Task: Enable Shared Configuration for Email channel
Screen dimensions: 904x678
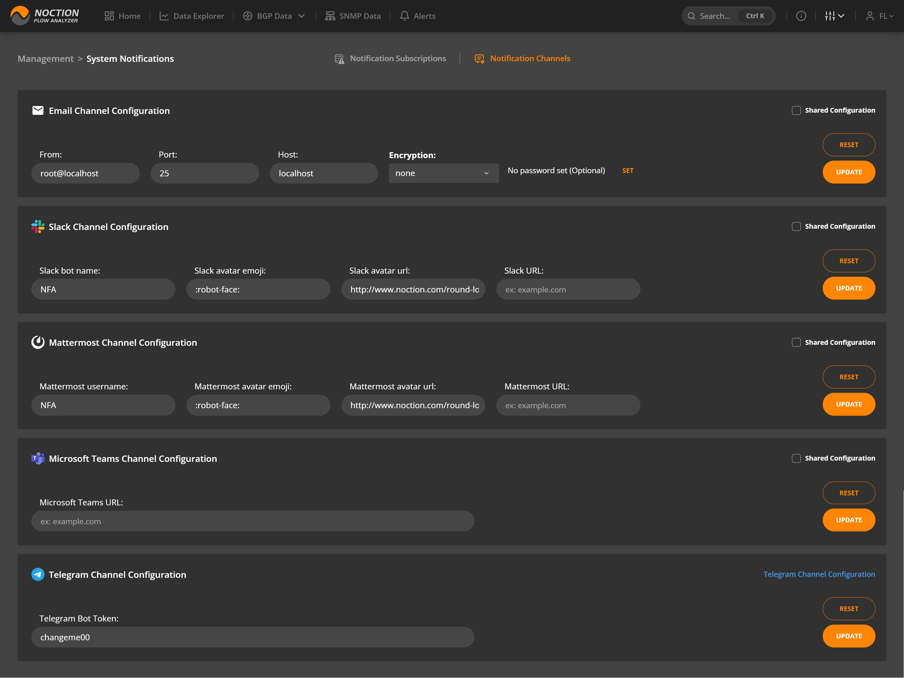Action: (796, 110)
